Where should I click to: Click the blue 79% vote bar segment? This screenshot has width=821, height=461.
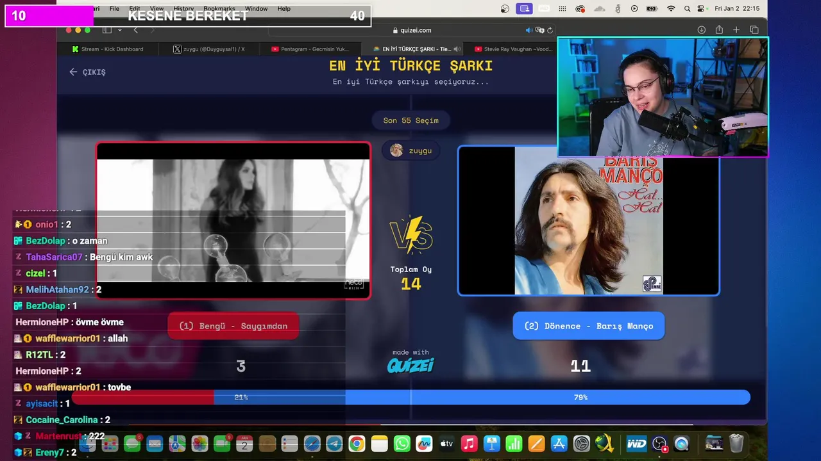pyautogui.click(x=482, y=398)
